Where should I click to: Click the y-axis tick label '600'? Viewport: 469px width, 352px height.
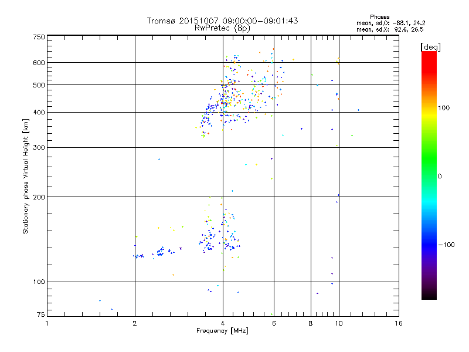click(39, 63)
